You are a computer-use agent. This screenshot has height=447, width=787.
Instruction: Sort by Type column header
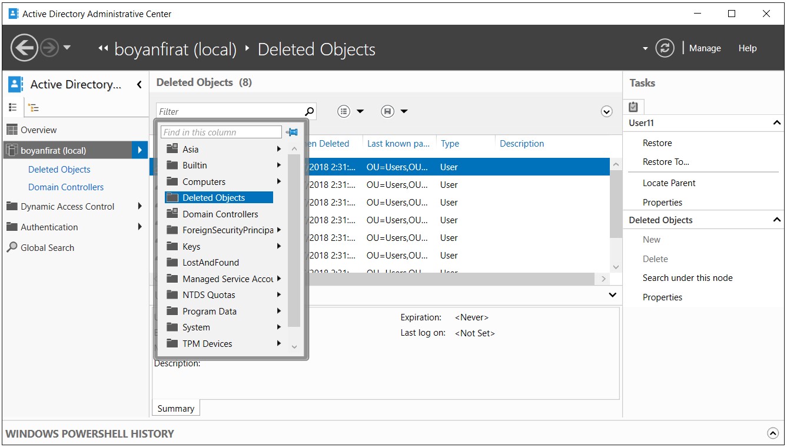[450, 143]
